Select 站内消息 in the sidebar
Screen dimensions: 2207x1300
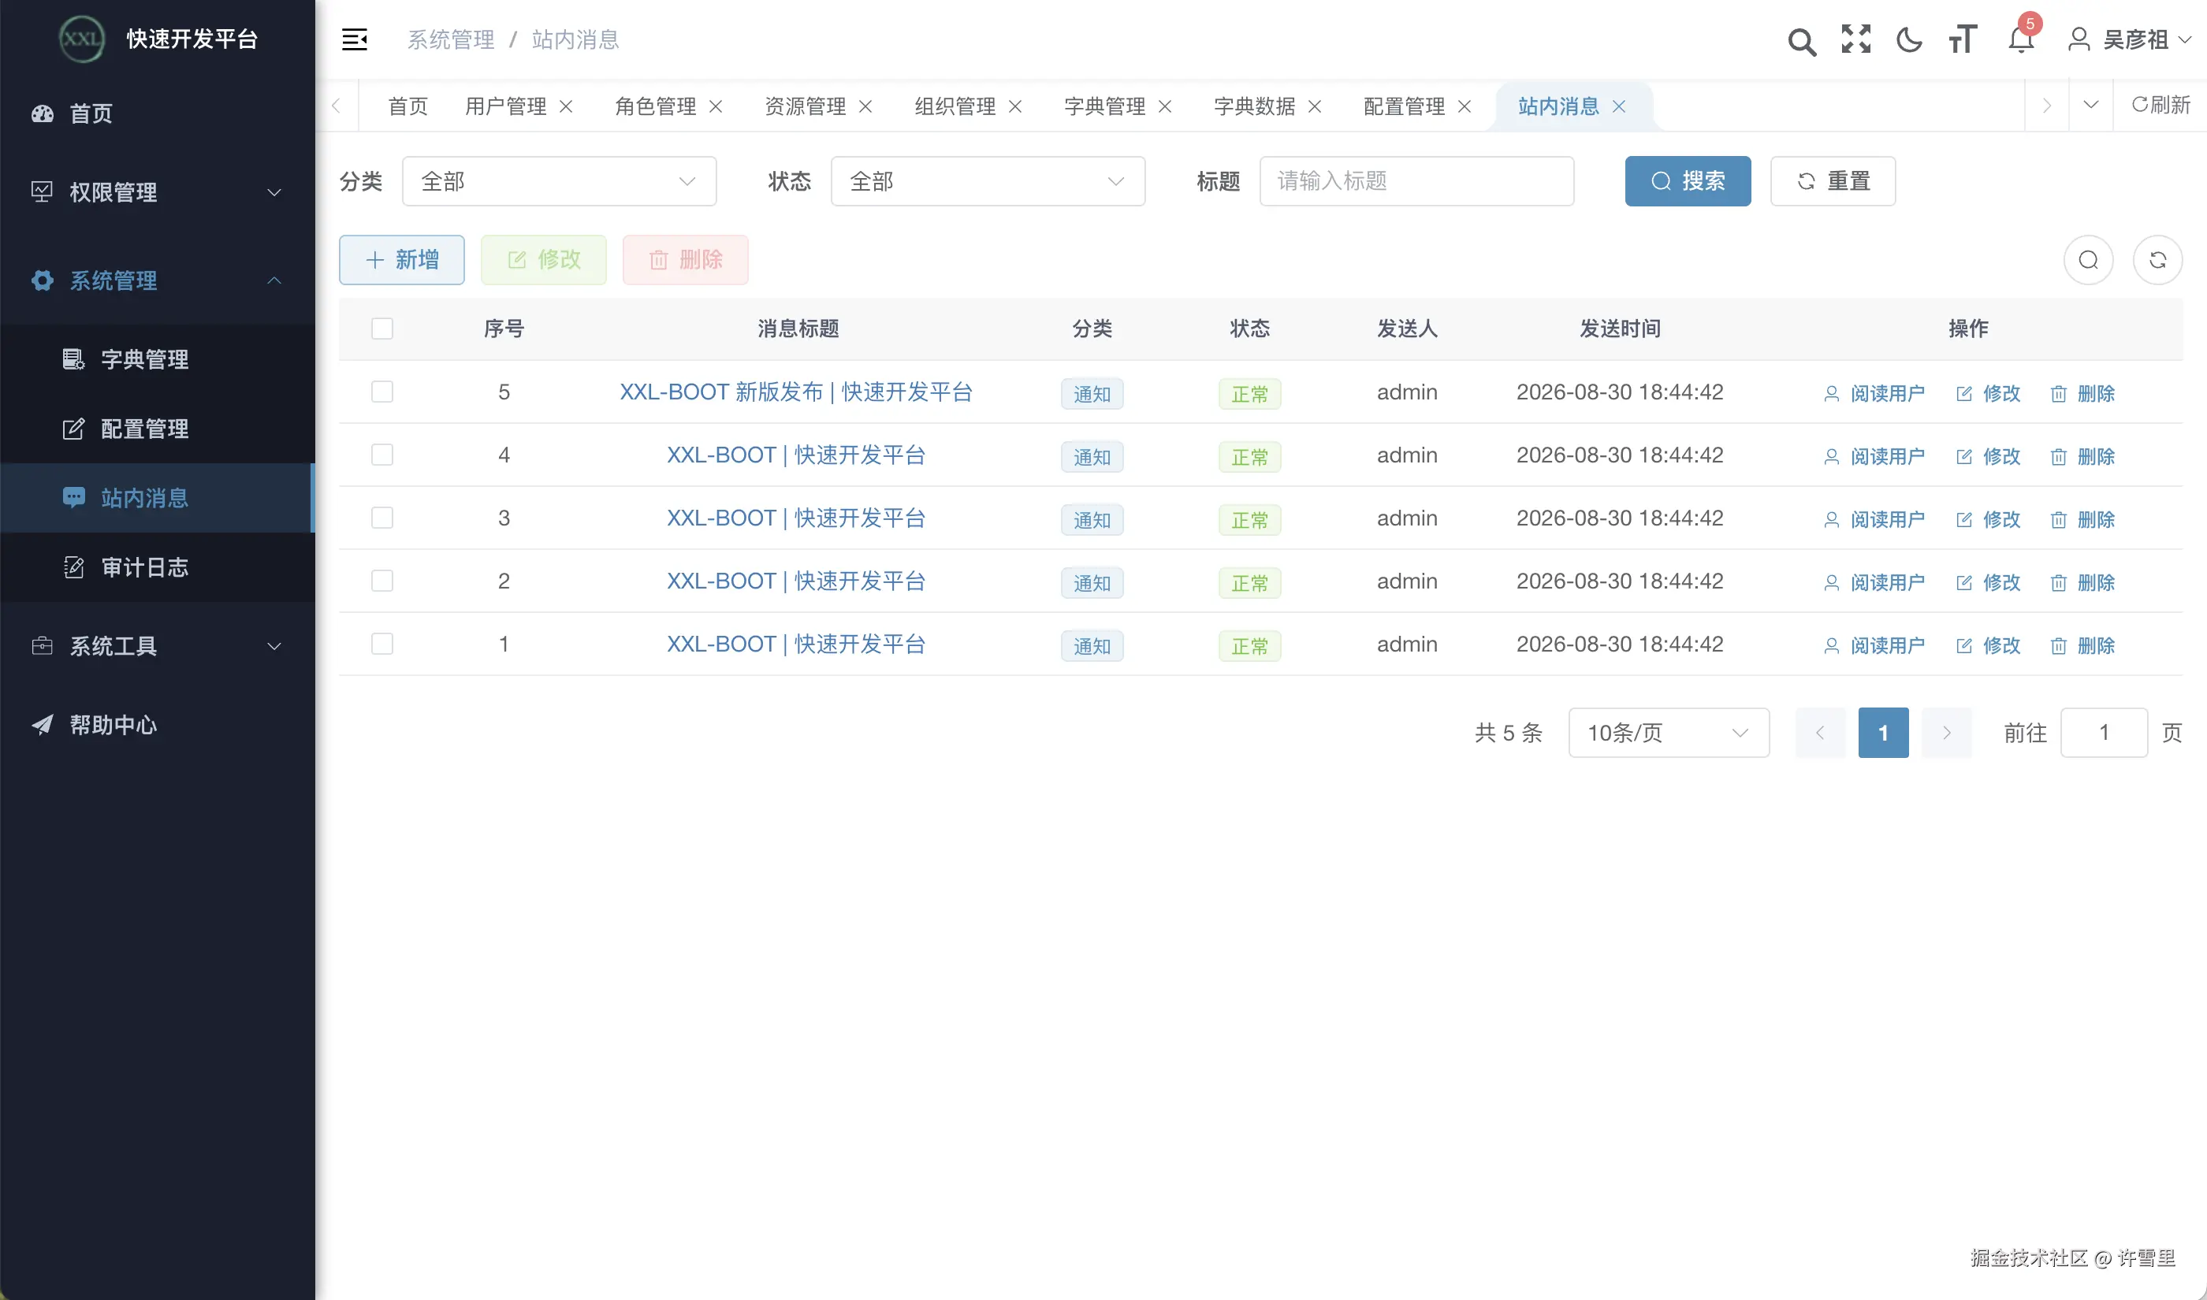(x=158, y=498)
